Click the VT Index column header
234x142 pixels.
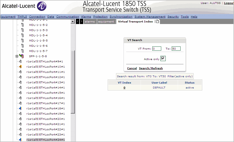click(x=125, y=82)
